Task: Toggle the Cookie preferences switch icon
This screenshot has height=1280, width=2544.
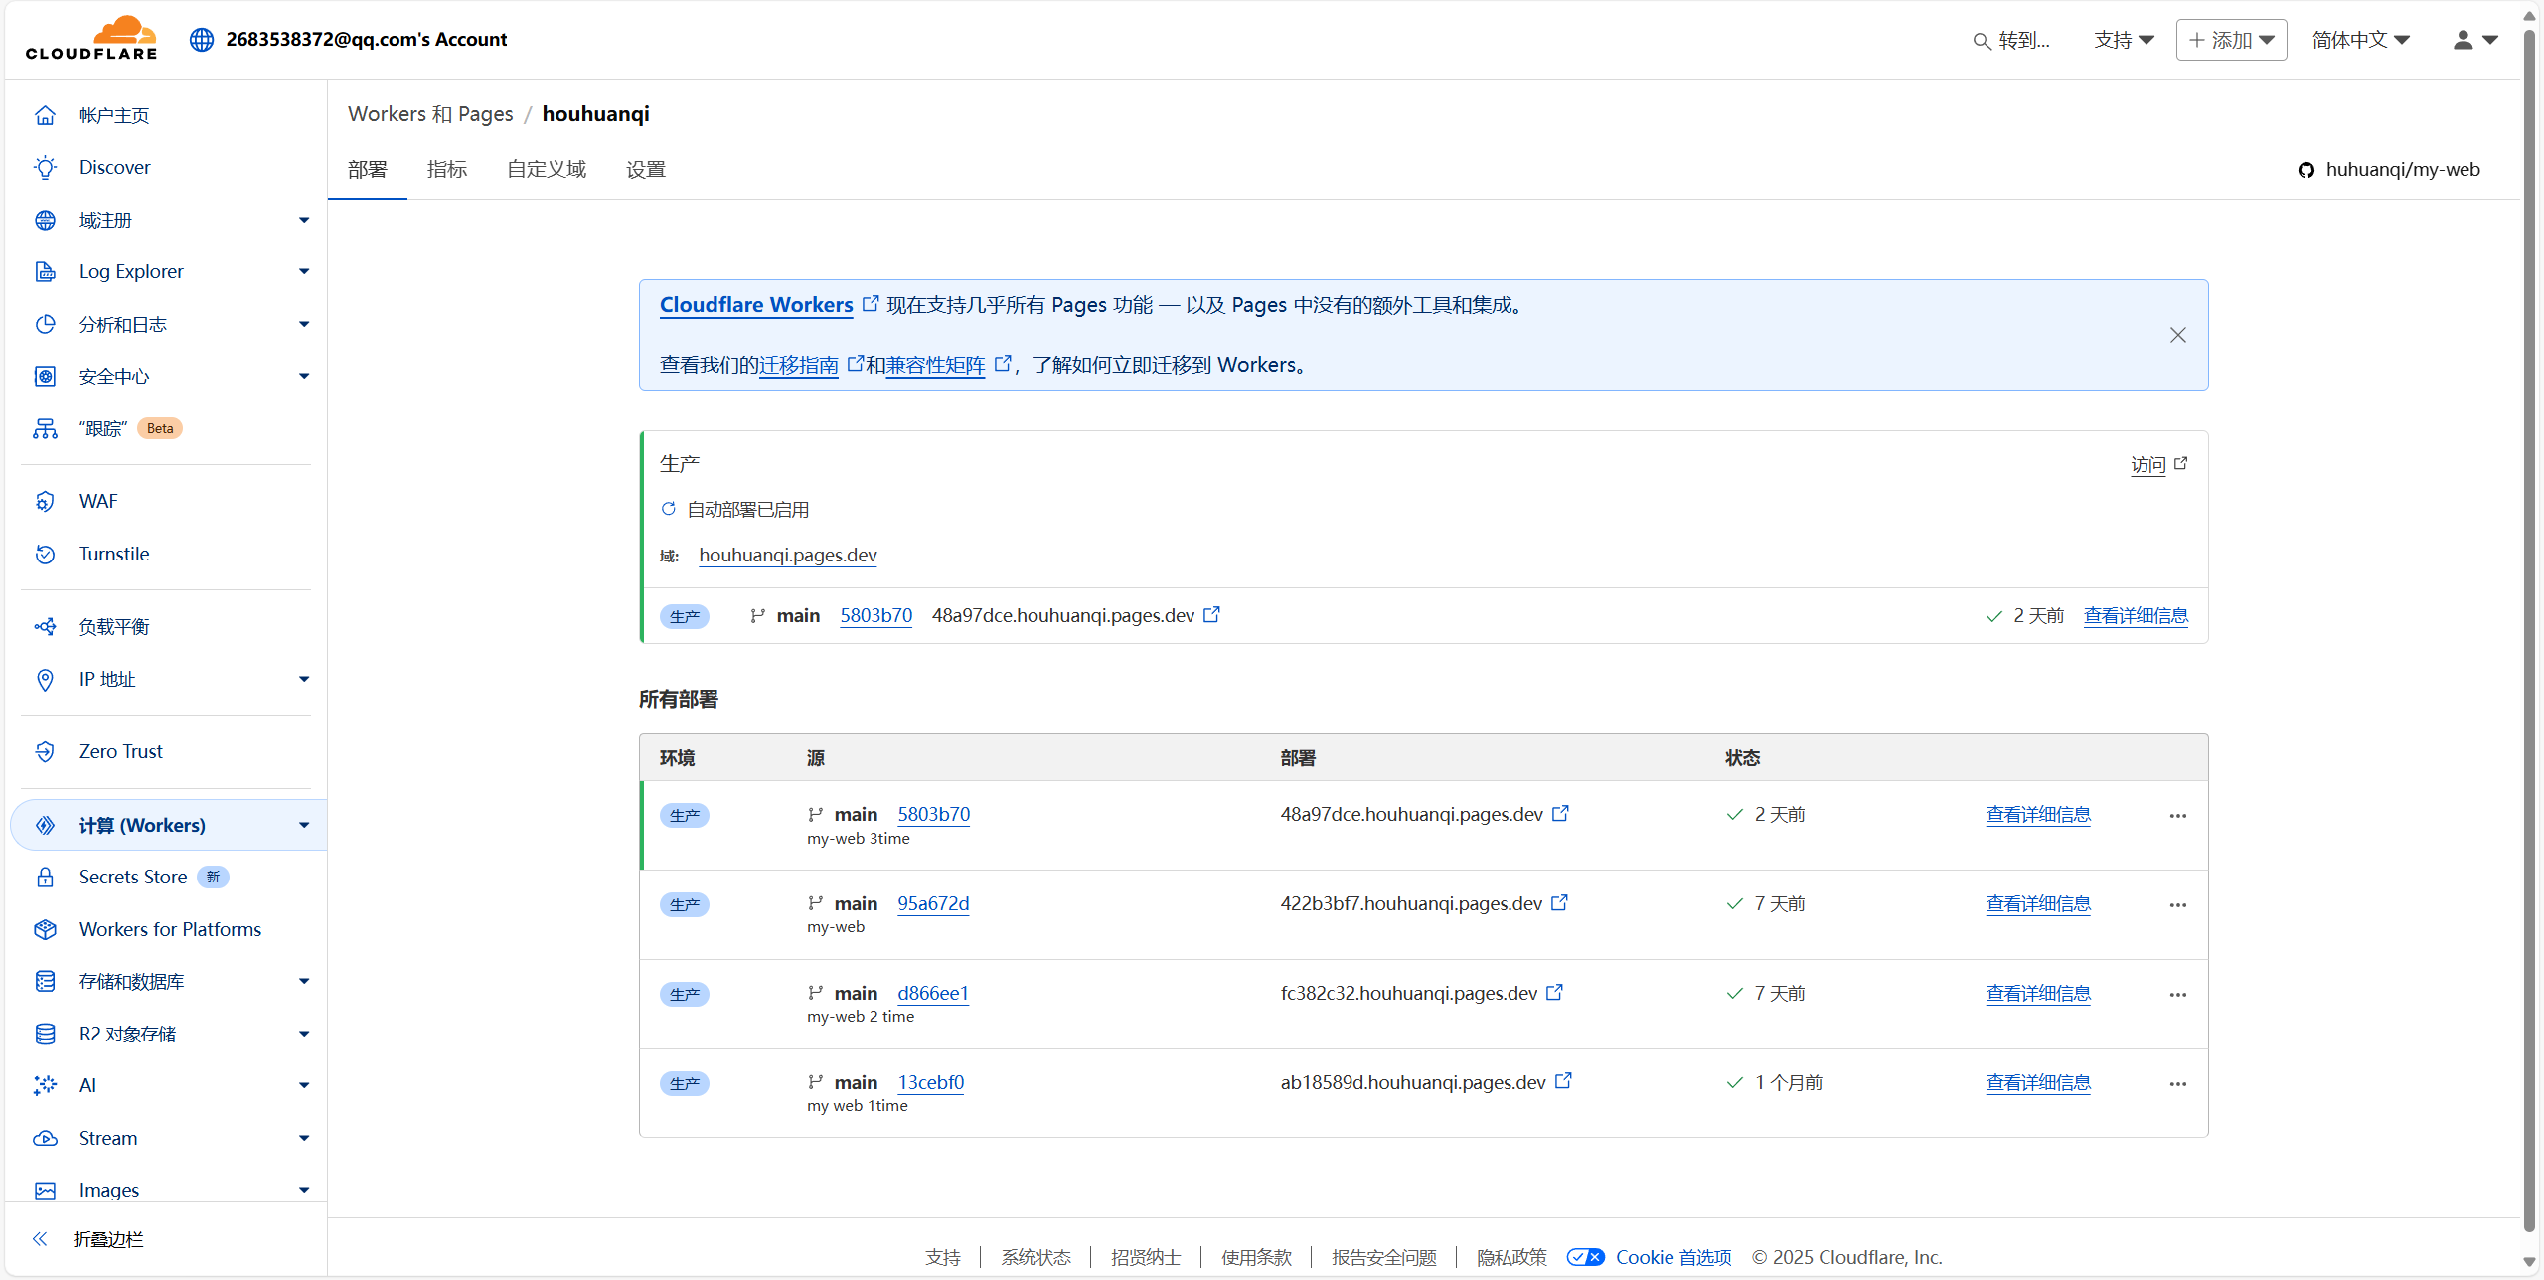Action: pyautogui.click(x=1585, y=1257)
